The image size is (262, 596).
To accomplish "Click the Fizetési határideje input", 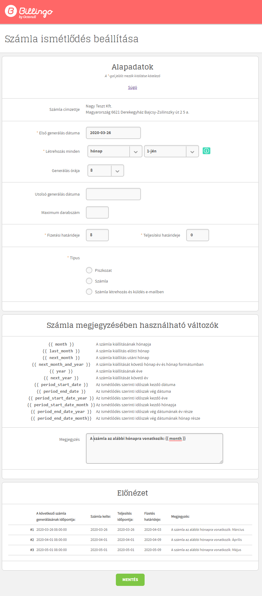I will [x=97, y=235].
